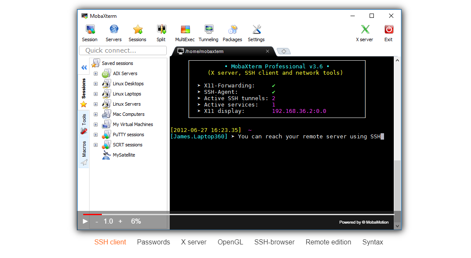
Task: Expand the Linux Servers session group
Action: (95, 104)
